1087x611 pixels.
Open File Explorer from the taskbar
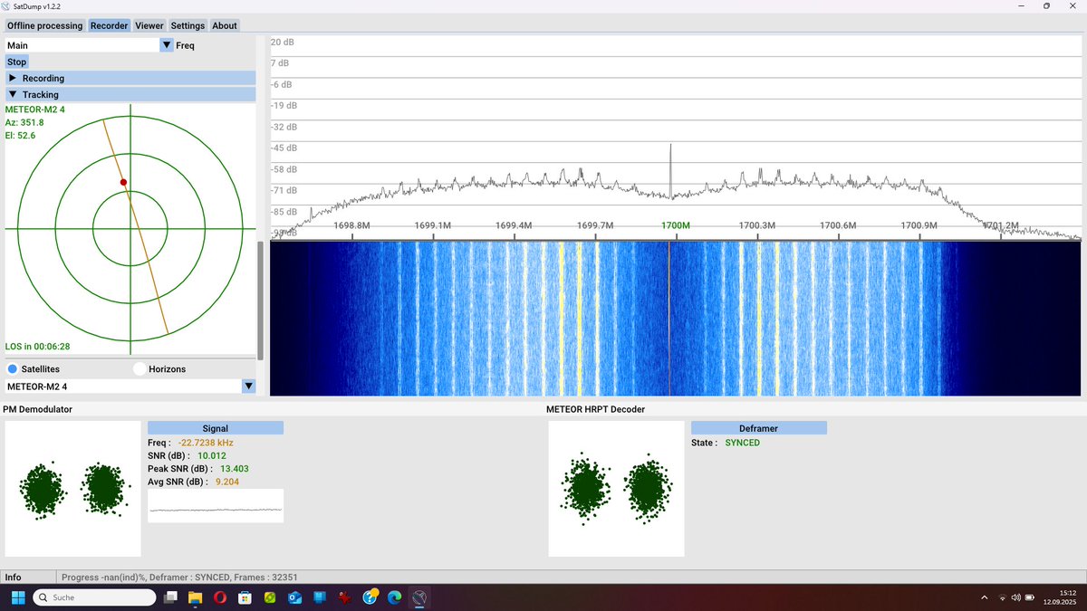tap(195, 597)
